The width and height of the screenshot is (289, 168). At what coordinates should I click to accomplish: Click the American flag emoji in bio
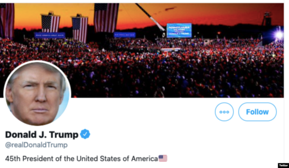click(163, 158)
